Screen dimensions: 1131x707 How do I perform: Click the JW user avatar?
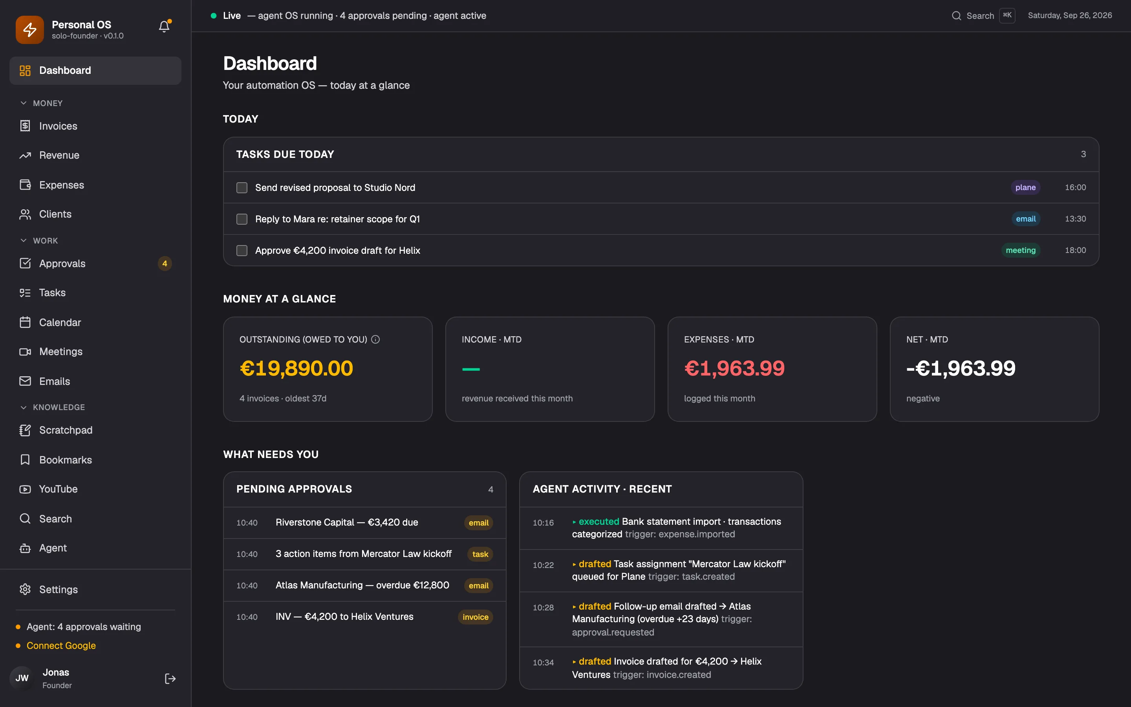coord(22,678)
